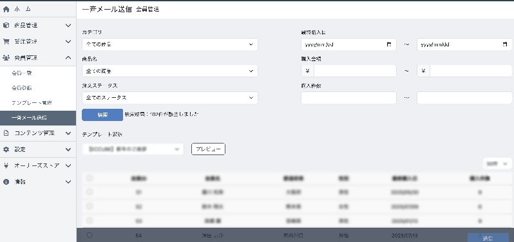The width and height of the screenshot is (514, 242).
Task: Toggle the select-all checkbox in table header
Action: click(x=90, y=178)
